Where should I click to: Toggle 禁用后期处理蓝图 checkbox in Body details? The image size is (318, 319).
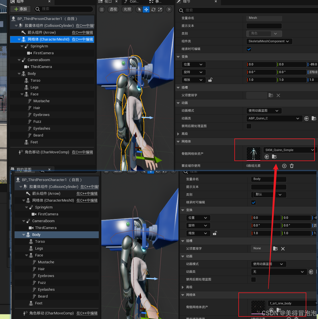[x=253, y=280]
